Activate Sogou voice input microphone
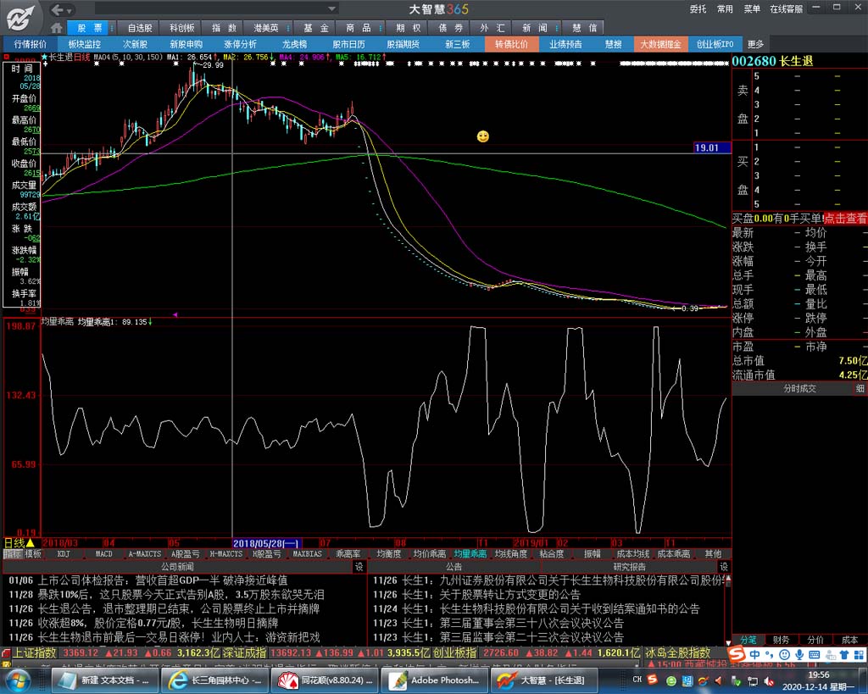The width and height of the screenshot is (868, 694). click(x=798, y=655)
